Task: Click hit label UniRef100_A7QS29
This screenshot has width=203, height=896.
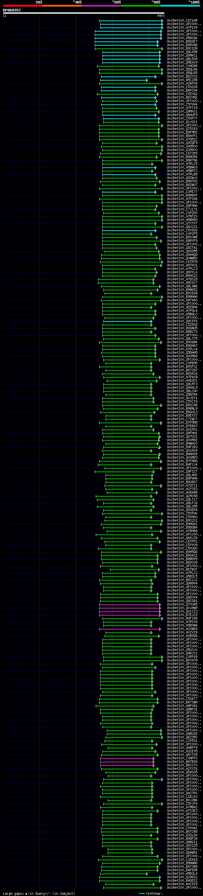Action: pyautogui.click(x=182, y=279)
